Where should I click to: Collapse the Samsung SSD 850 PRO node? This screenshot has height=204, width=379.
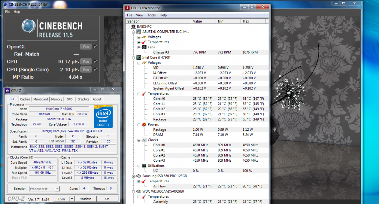click(134, 176)
